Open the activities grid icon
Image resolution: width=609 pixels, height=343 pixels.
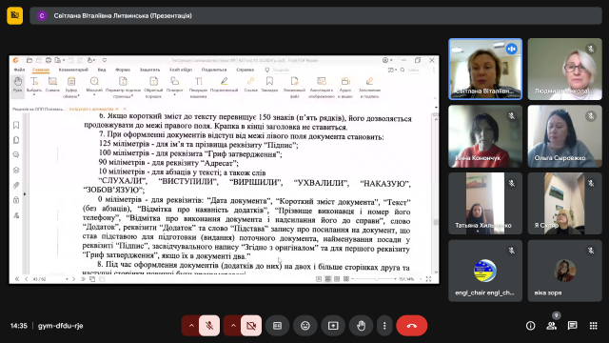pos(594,326)
